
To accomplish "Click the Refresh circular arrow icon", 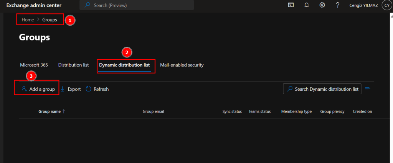I will 88,89.
